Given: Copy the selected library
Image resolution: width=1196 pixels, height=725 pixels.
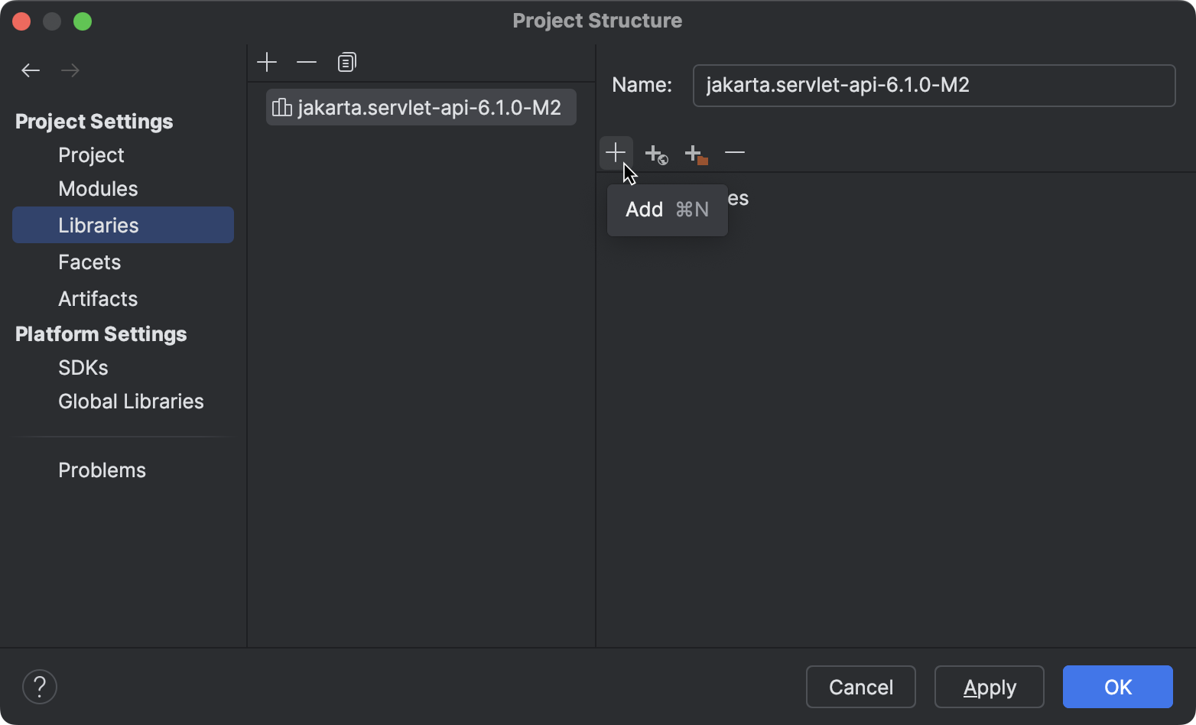Looking at the screenshot, I should tap(346, 61).
